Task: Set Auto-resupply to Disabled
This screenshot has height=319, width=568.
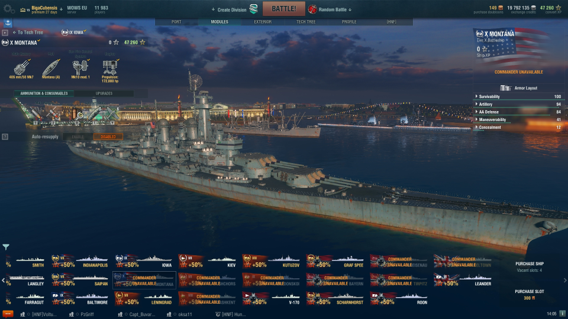Action: (108, 136)
